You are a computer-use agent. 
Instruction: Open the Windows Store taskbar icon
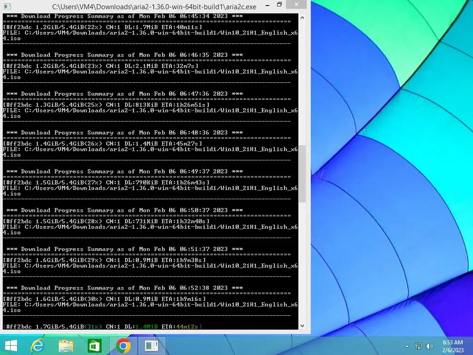94,346
